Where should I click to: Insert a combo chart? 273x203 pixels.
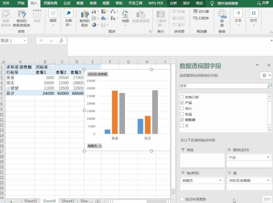[114, 18]
